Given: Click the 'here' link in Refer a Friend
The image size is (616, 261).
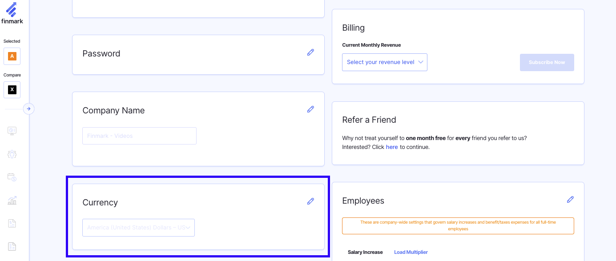Looking at the screenshot, I should coord(392,147).
